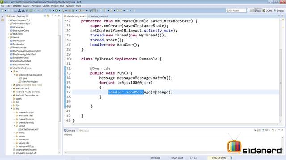Open the Source menu
This screenshot has width=286, height=160.
coord(26,6)
